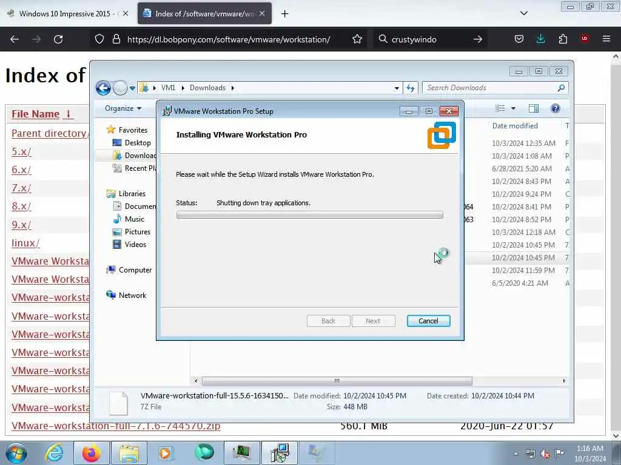Close the Index of /software/vmware tab

pyautogui.click(x=262, y=13)
